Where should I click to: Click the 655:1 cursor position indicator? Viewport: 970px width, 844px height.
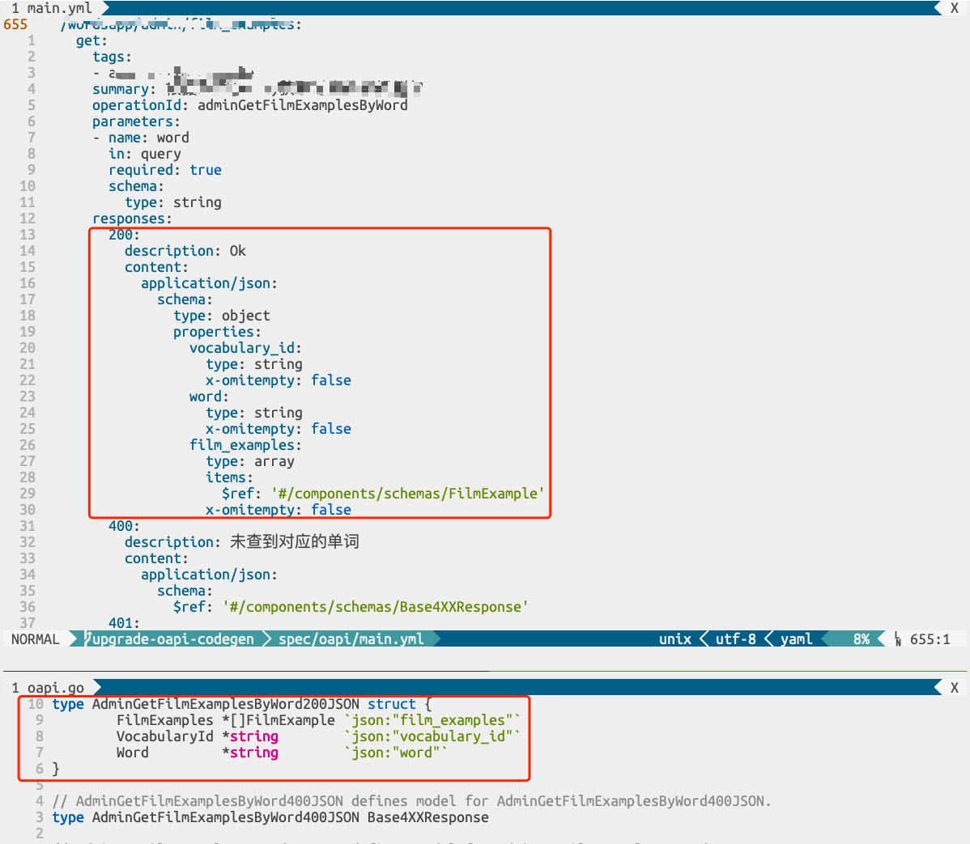tap(930, 639)
